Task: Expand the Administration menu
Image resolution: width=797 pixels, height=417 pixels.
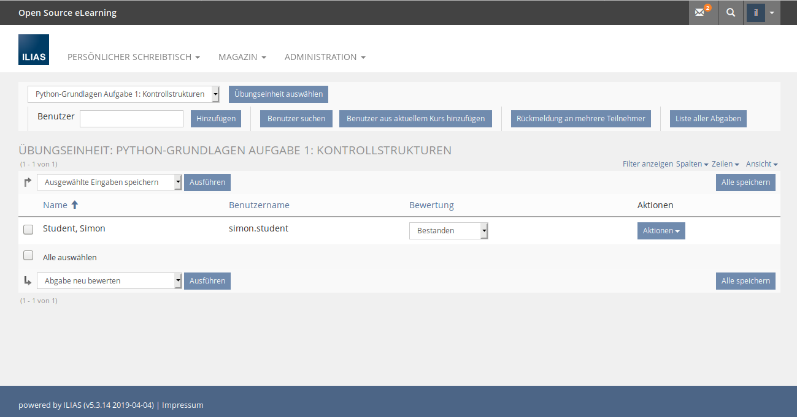Action: (x=325, y=57)
